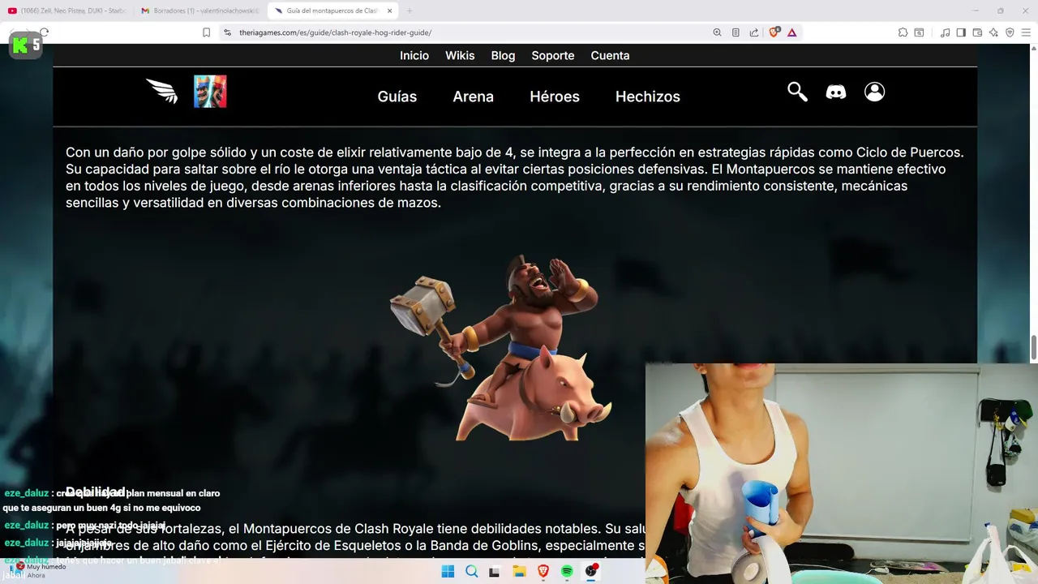Open the user account profile icon
Image resolution: width=1038 pixels, height=584 pixels.
point(874,92)
